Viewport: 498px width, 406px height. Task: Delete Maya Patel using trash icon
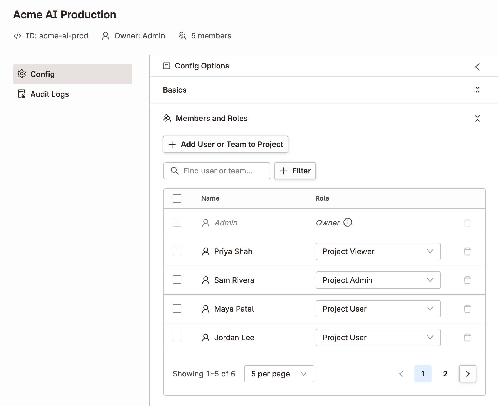click(x=467, y=309)
